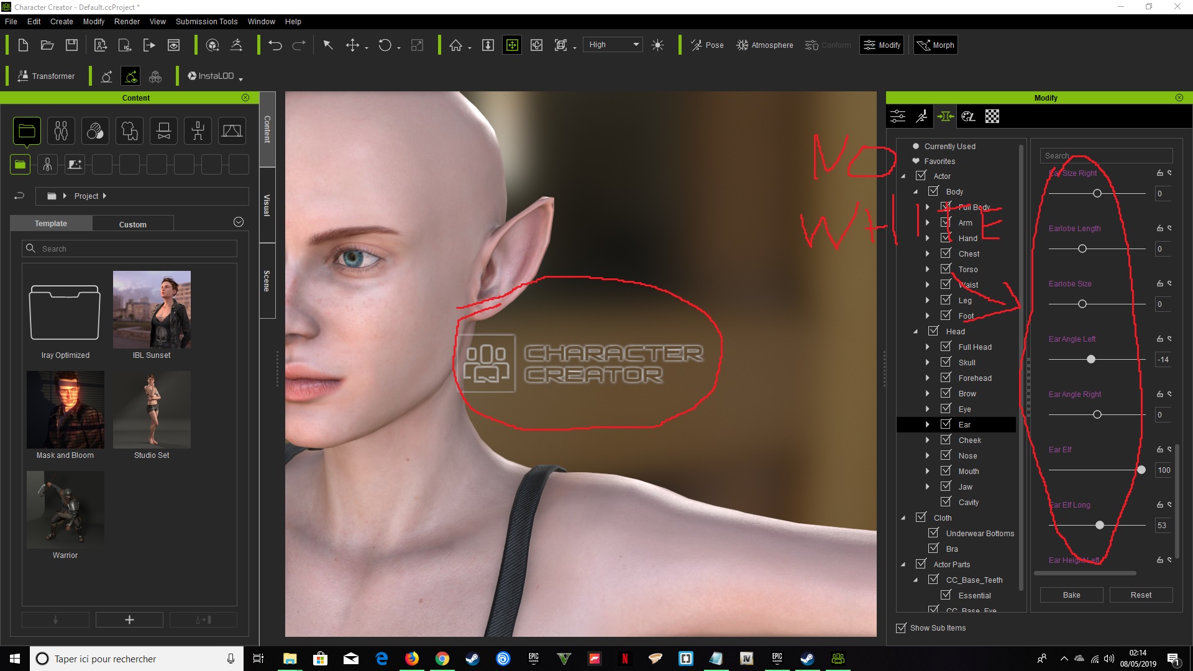Click the Reset button in Modify panel
Viewport: 1193px width, 671px height.
coord(1140,595)
